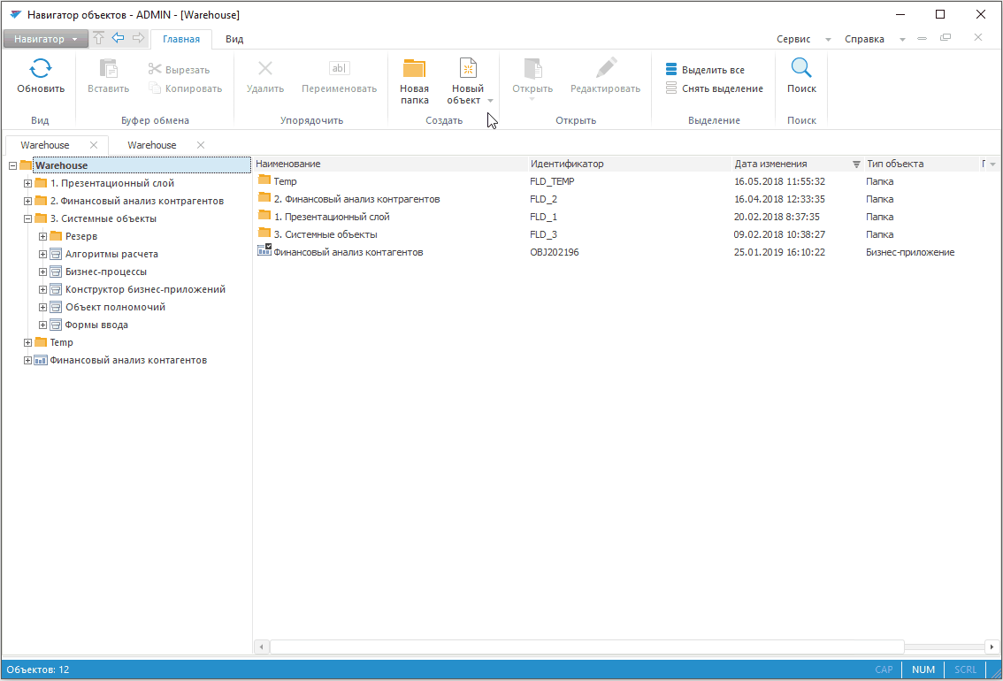1003x681 pixels.
Task: Expand the Temp tree node
Action: pos(27,343)
